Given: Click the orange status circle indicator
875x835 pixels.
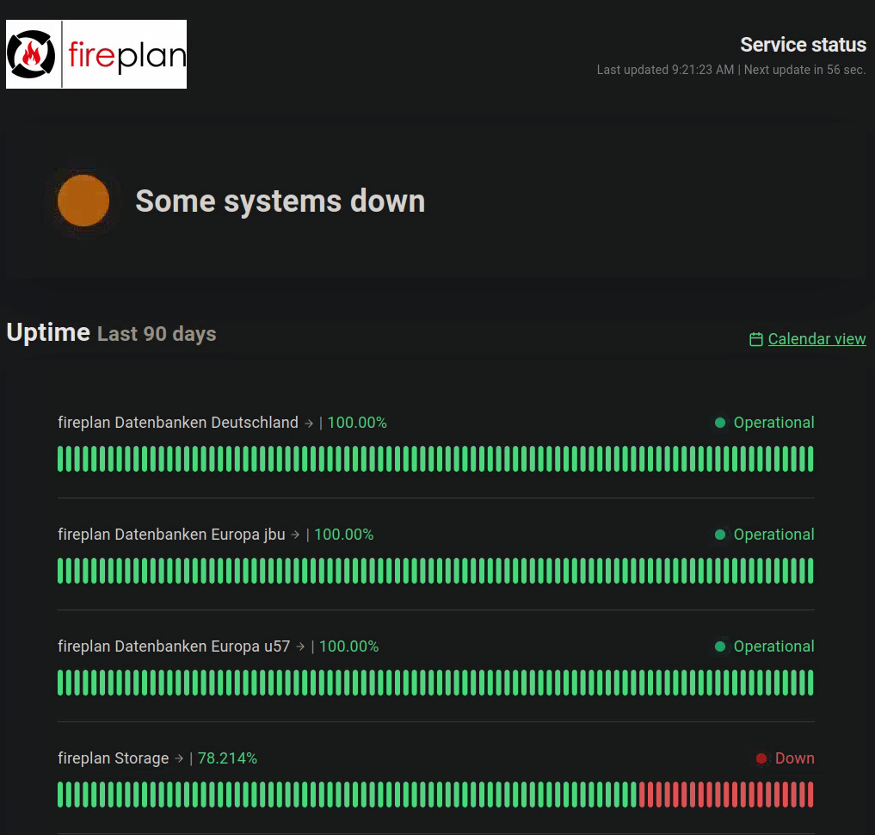Looking at the screenshot, I should (83, 201).
